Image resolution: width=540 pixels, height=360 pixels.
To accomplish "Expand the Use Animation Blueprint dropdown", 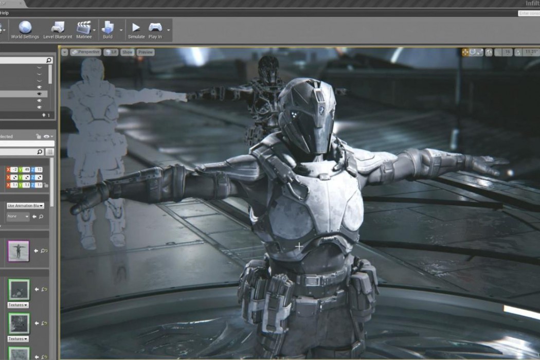I will click(25, 206).
